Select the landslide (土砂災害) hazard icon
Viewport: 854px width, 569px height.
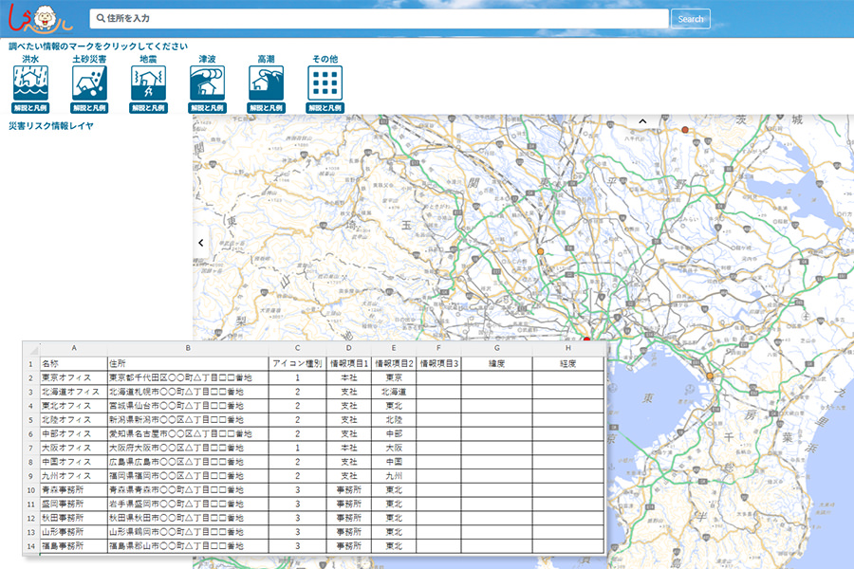[89, 83]
